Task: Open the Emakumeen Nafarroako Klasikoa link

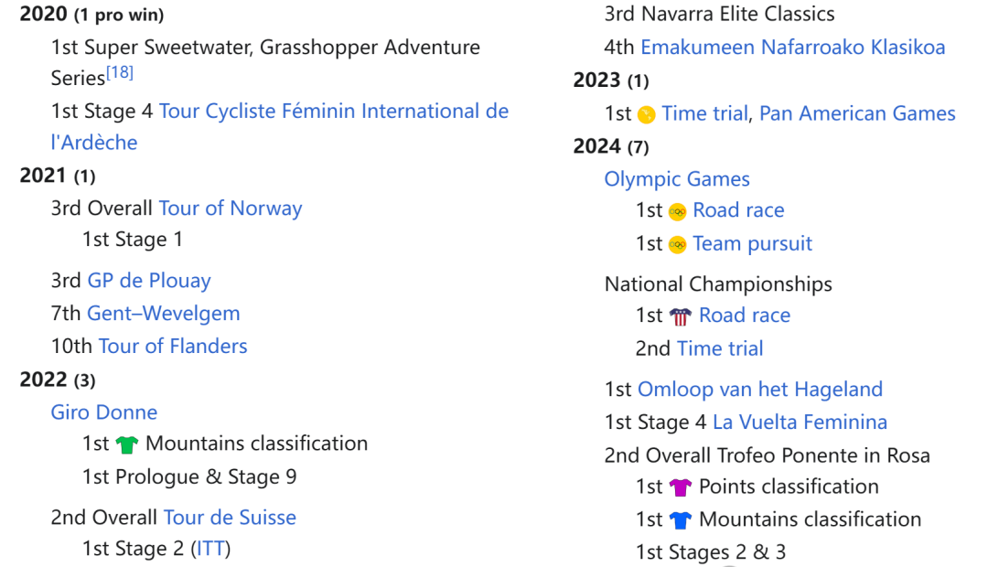Action: 792,48
